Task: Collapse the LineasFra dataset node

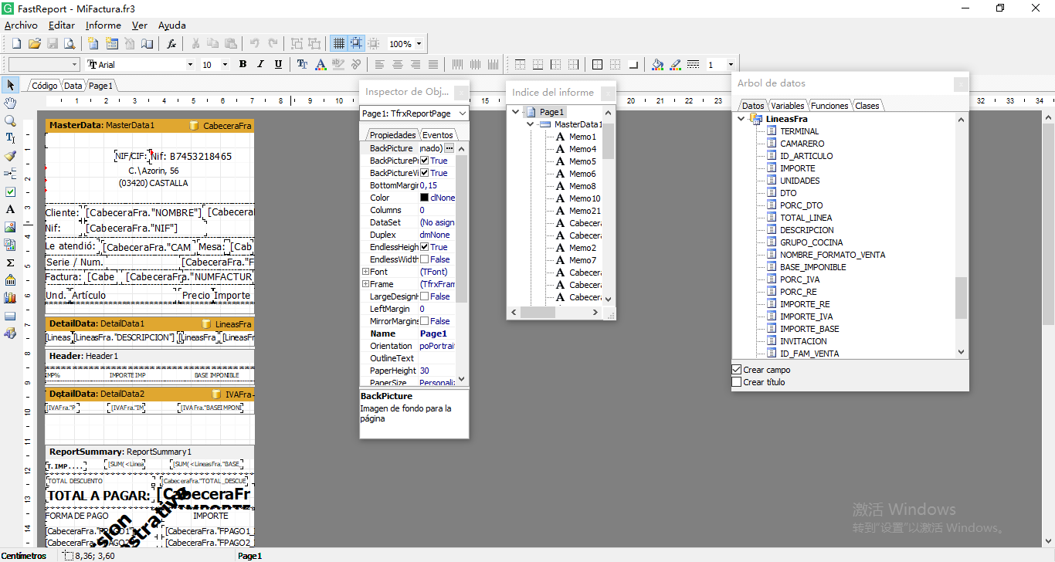Action: point(741,119)
